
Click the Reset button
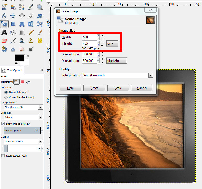94,88
